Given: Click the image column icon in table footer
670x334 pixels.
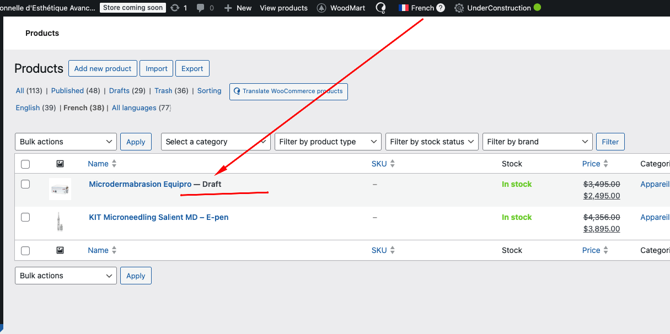Looking at the screenshot, I should point(60,250).
